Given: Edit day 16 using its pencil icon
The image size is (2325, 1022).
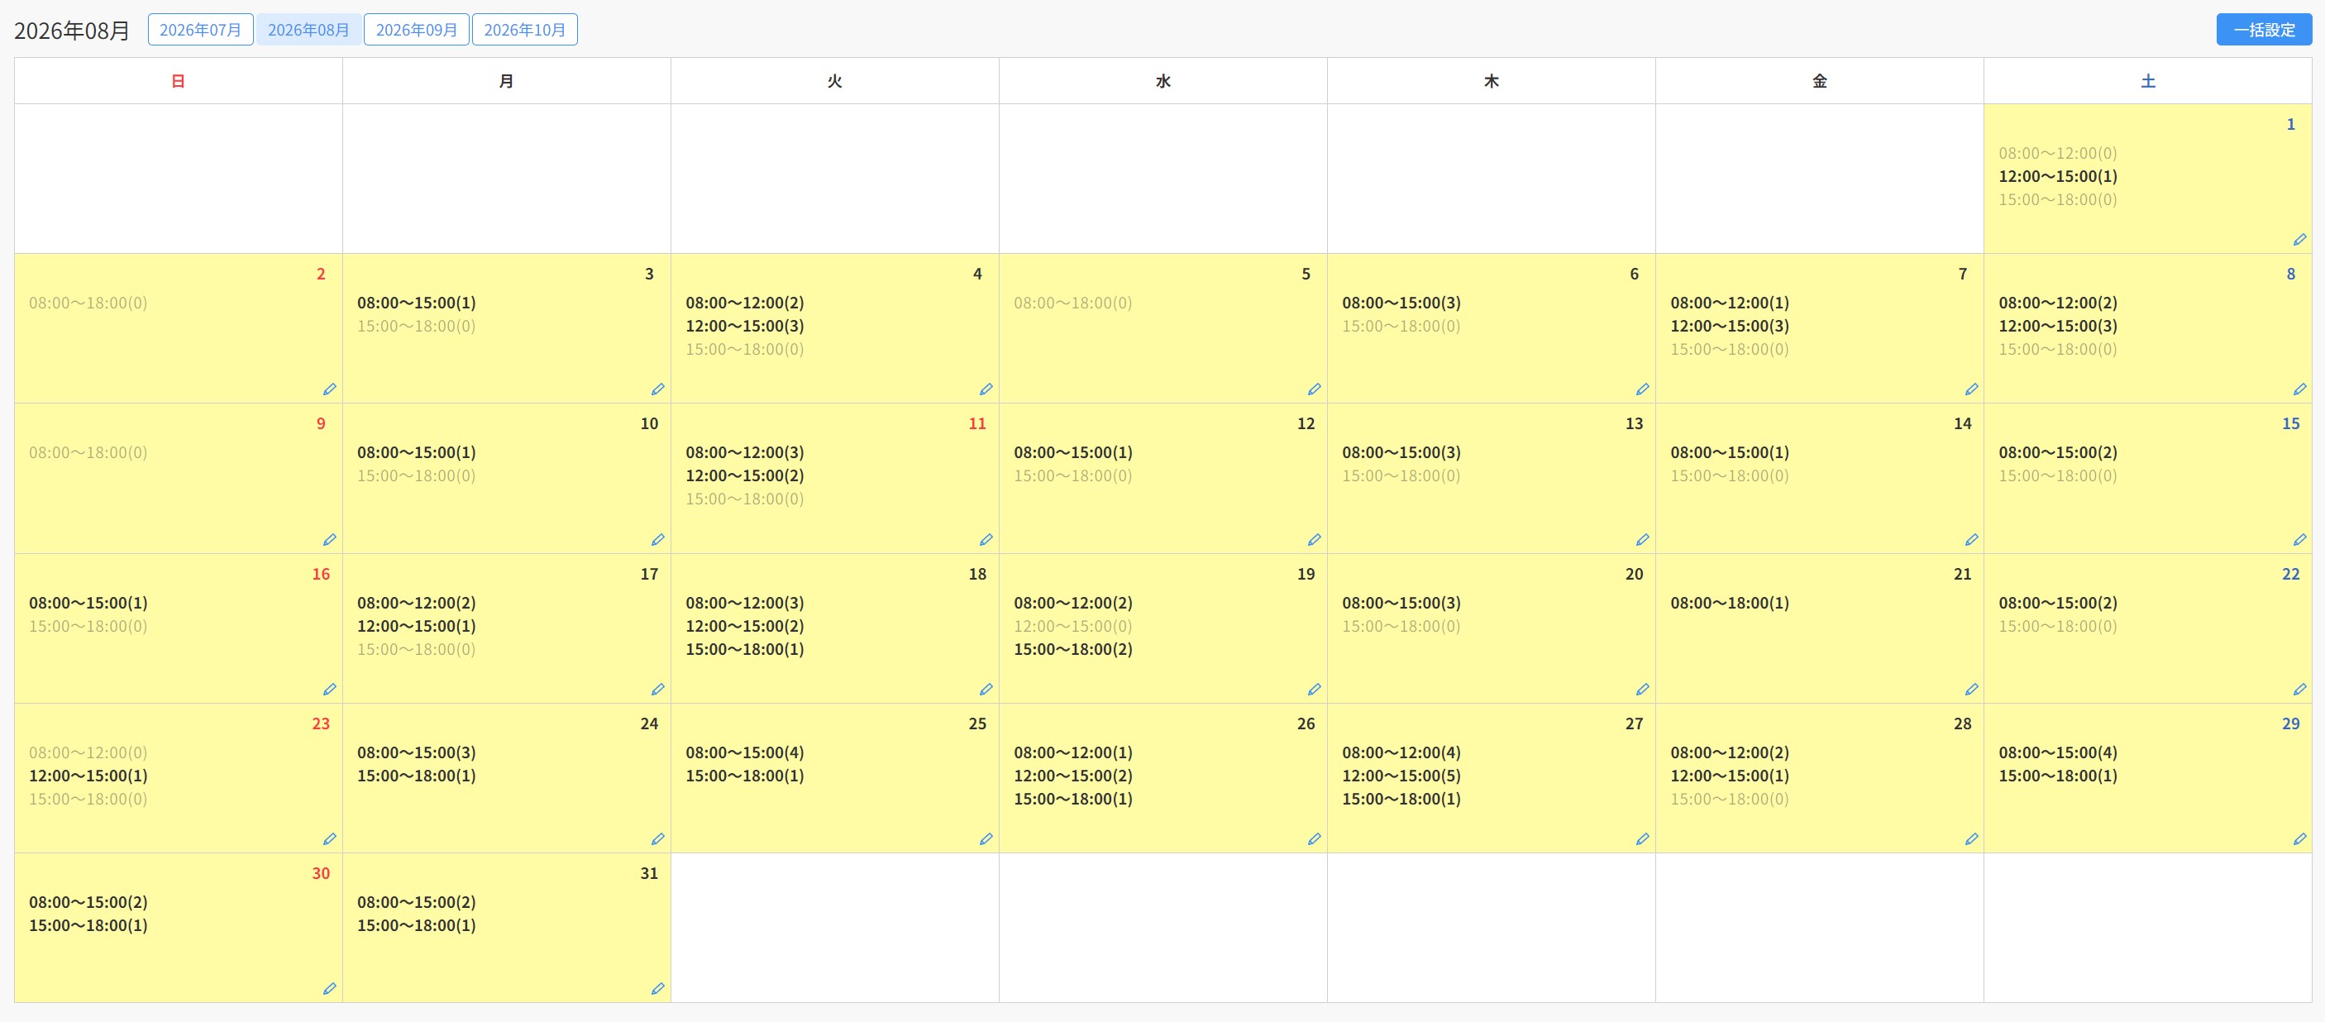Looking at the screenshot, I should (x=329, y=689).
